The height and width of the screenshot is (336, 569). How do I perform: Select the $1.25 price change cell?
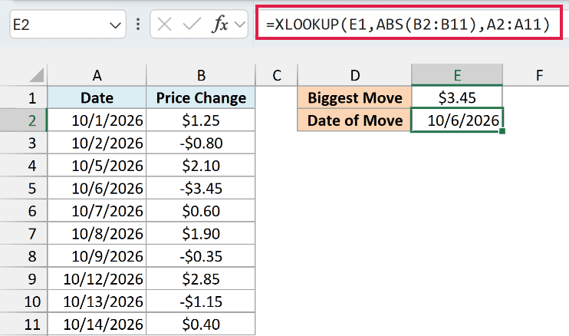(201, 120)
